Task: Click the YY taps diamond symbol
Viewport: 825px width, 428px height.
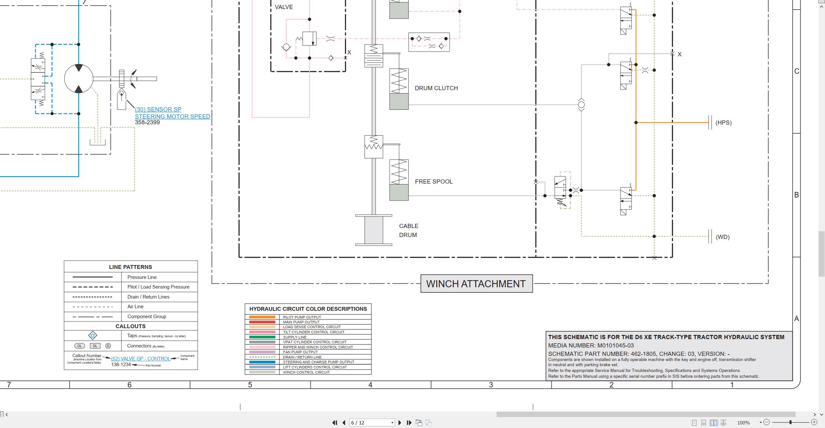Action: click(92, 336)
